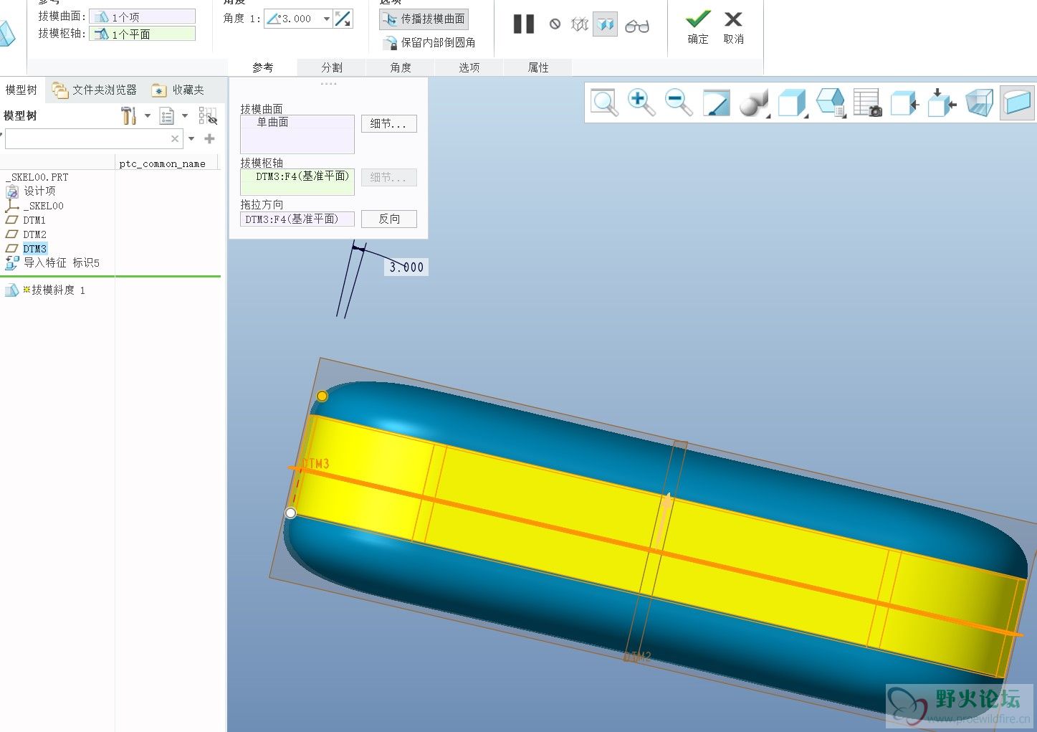Click the plus icon beside search

[209, 138]
